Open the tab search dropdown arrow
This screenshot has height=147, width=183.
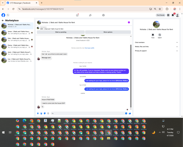pyautogui.click(x=3, y=3)
